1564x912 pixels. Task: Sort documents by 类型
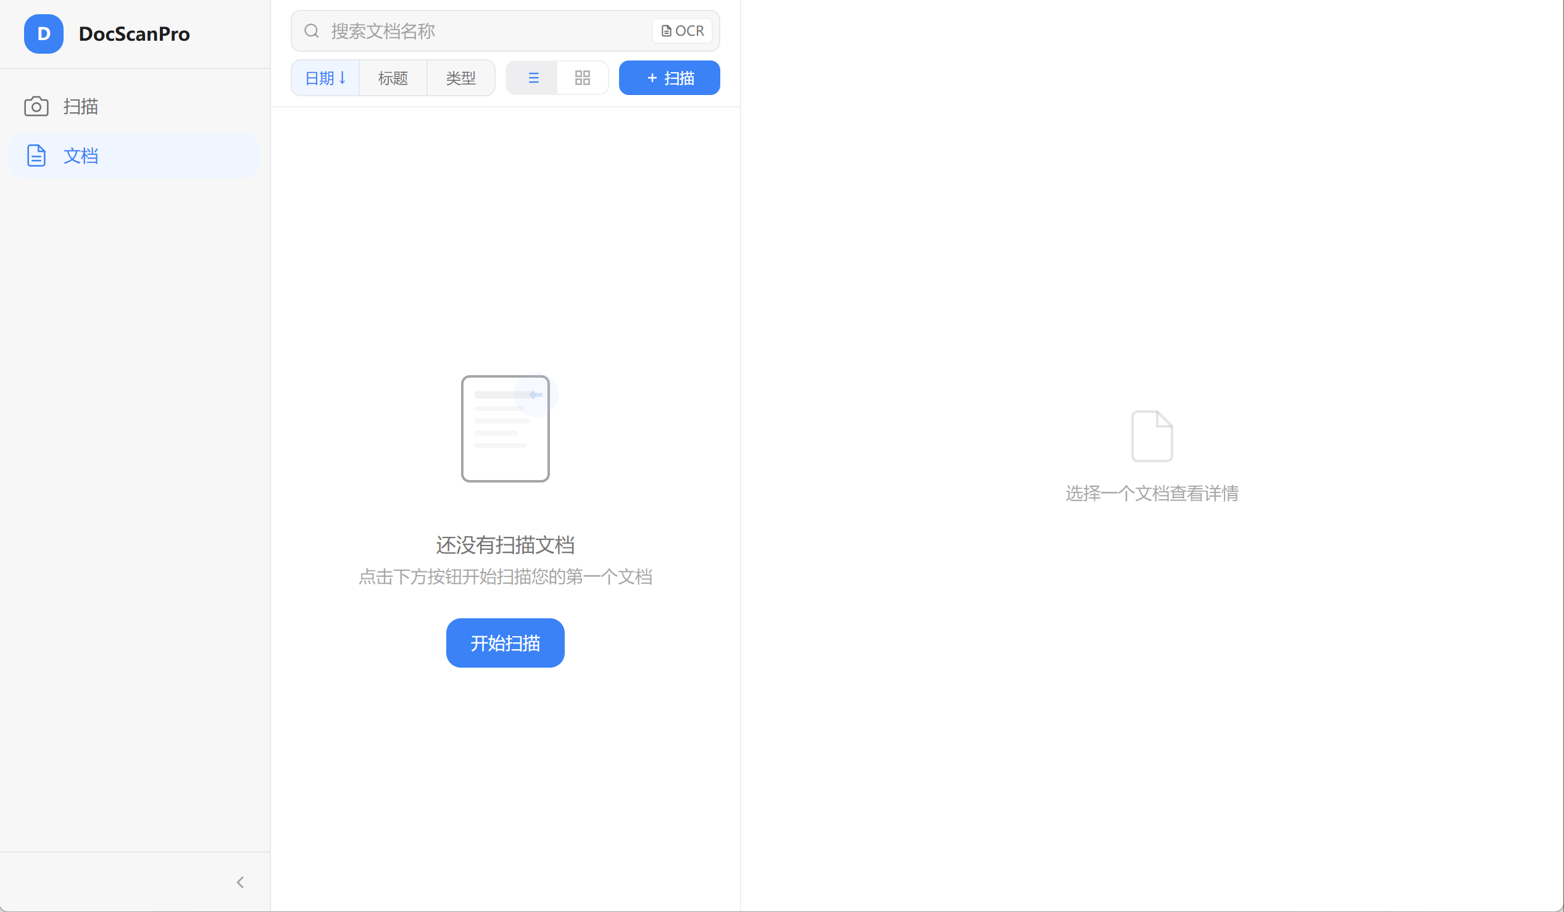coord(460,78)
